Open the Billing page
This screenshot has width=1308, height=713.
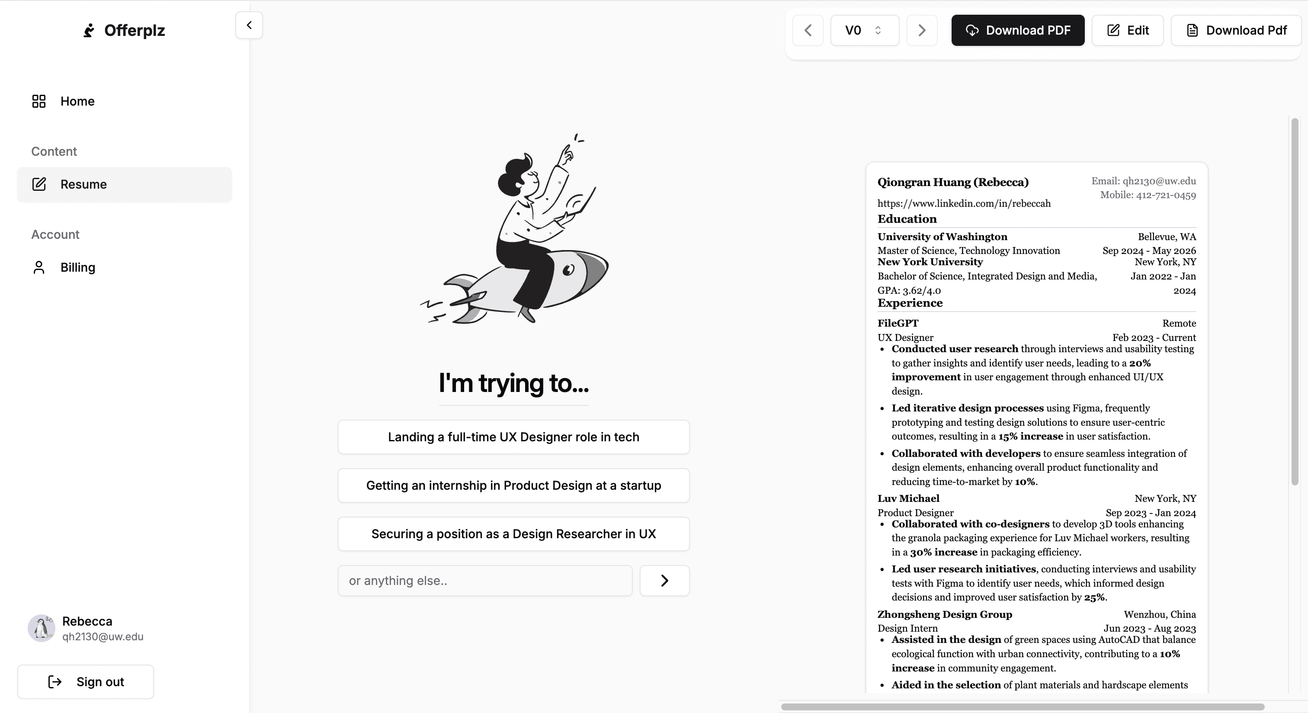point(125,267)
